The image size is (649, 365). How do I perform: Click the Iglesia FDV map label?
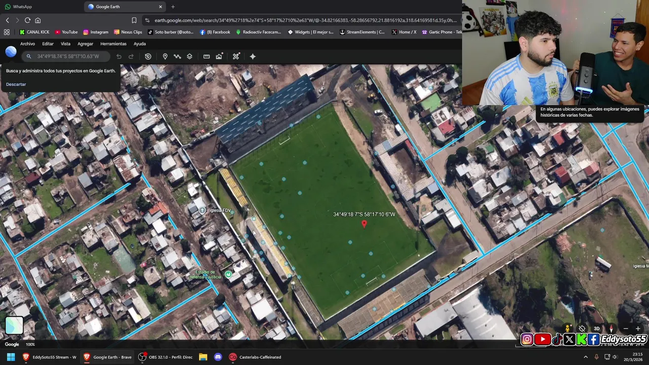click(220, 210)
